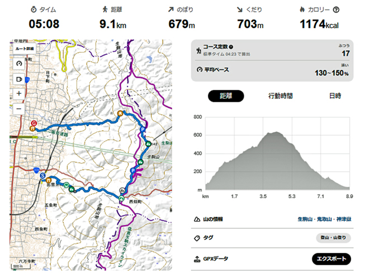Switch to the 日時 tab

pyautogui.click(x=335, y=96)
